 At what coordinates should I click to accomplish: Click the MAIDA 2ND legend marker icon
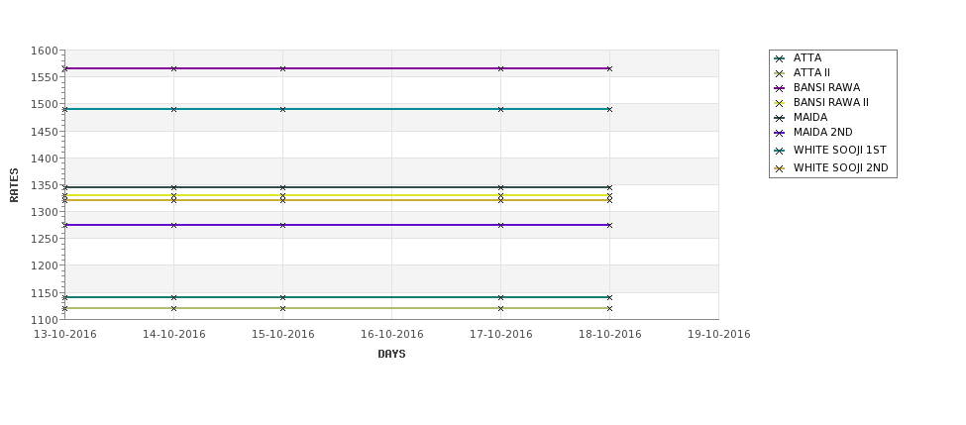coord(780,133)
